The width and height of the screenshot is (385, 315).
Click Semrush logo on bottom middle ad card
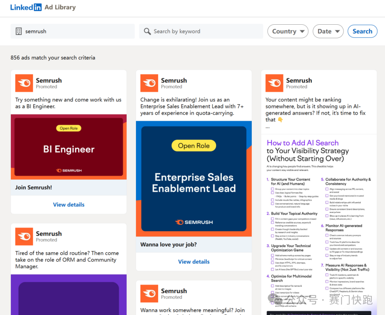tap(149, 294)
